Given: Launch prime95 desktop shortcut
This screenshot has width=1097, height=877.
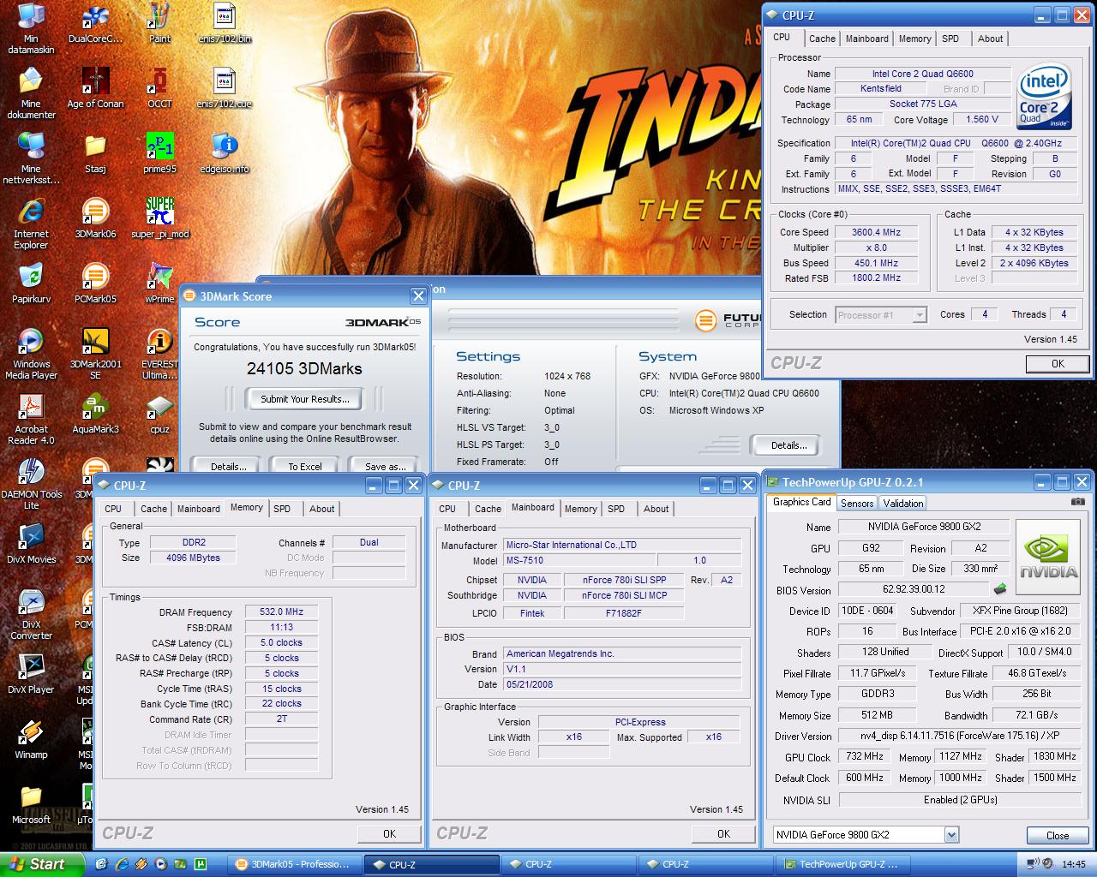Looking at the screenshot, I should 159,154.
